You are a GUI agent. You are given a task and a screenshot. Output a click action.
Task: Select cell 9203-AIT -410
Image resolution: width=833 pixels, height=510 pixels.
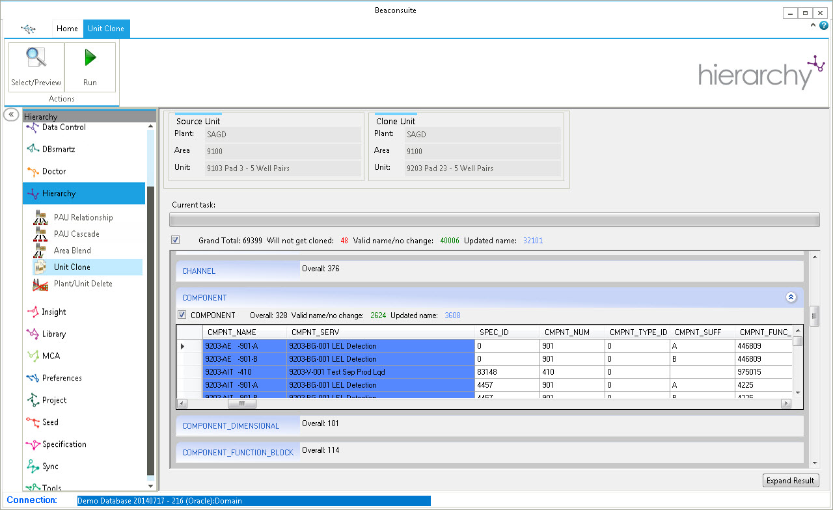(245, 372)
